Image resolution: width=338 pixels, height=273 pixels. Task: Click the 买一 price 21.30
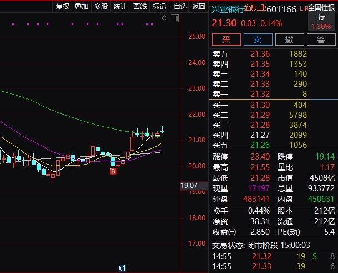click(x=260, y=105)
